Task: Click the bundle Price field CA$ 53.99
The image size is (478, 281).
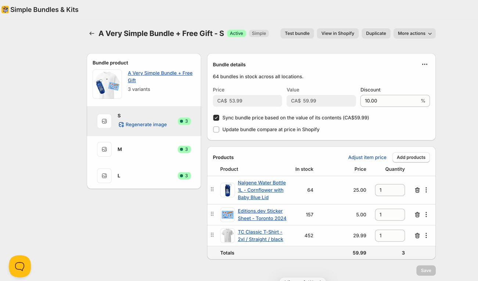Action: click(247, 101)
